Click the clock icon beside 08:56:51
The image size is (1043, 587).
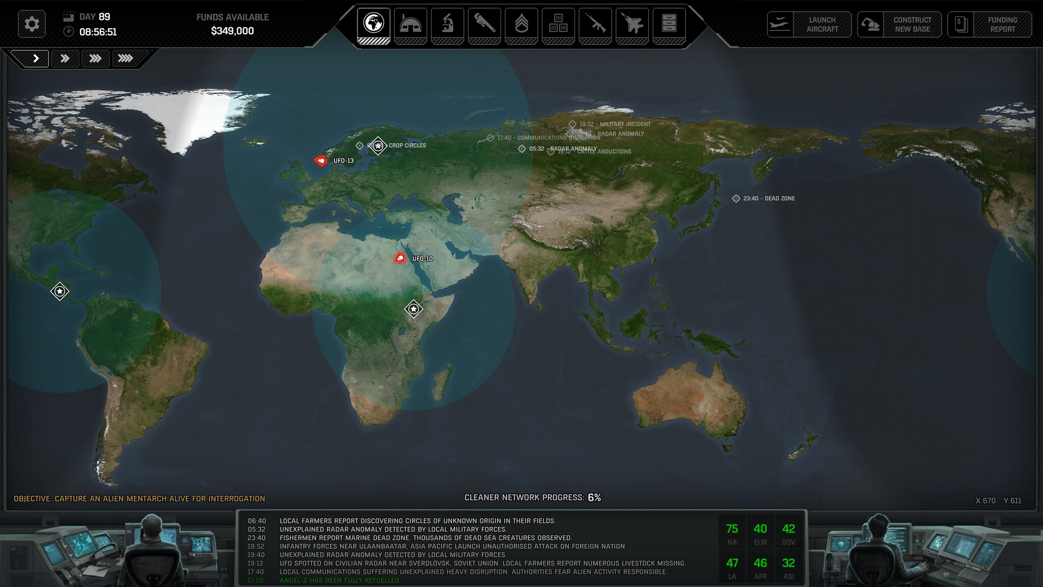(68, 32)
